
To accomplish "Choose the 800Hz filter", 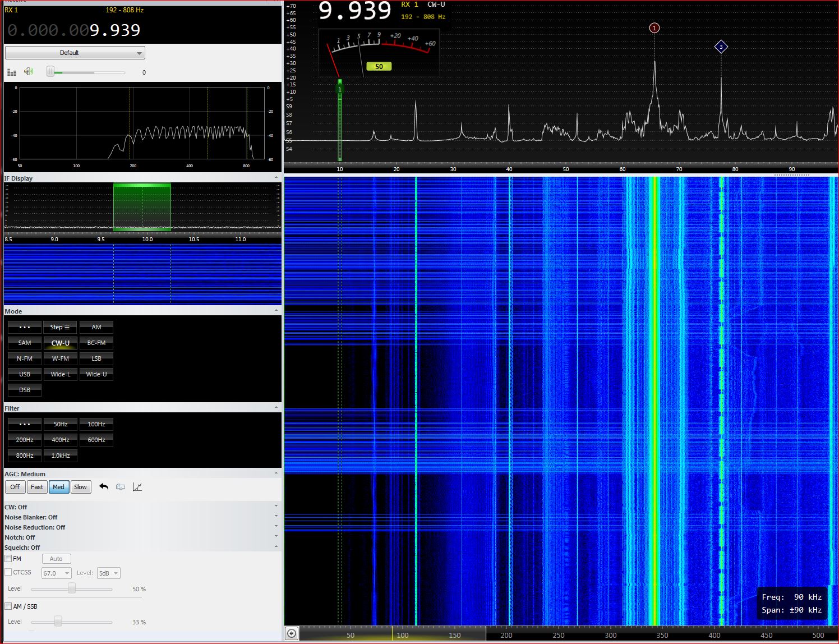I will pyautogui.click(x=25, y=456).
